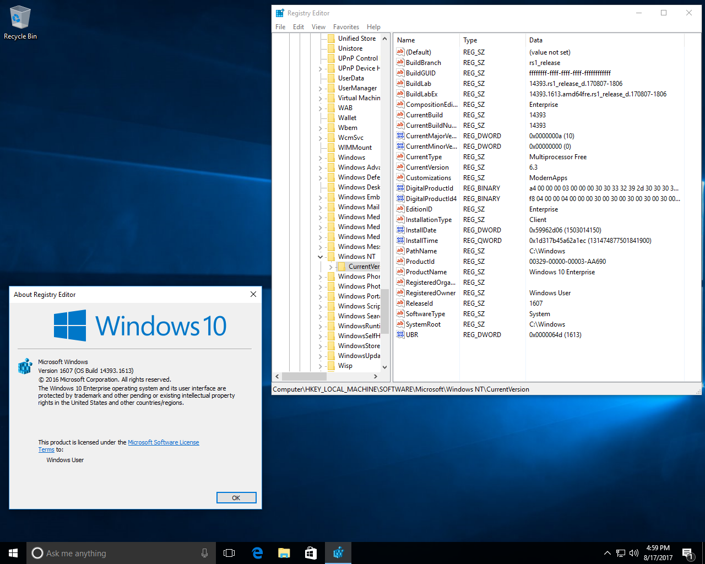Select the ReleaseId value row
The height and width of the screenshot is (564, 705).
click(x=539, y=303)
